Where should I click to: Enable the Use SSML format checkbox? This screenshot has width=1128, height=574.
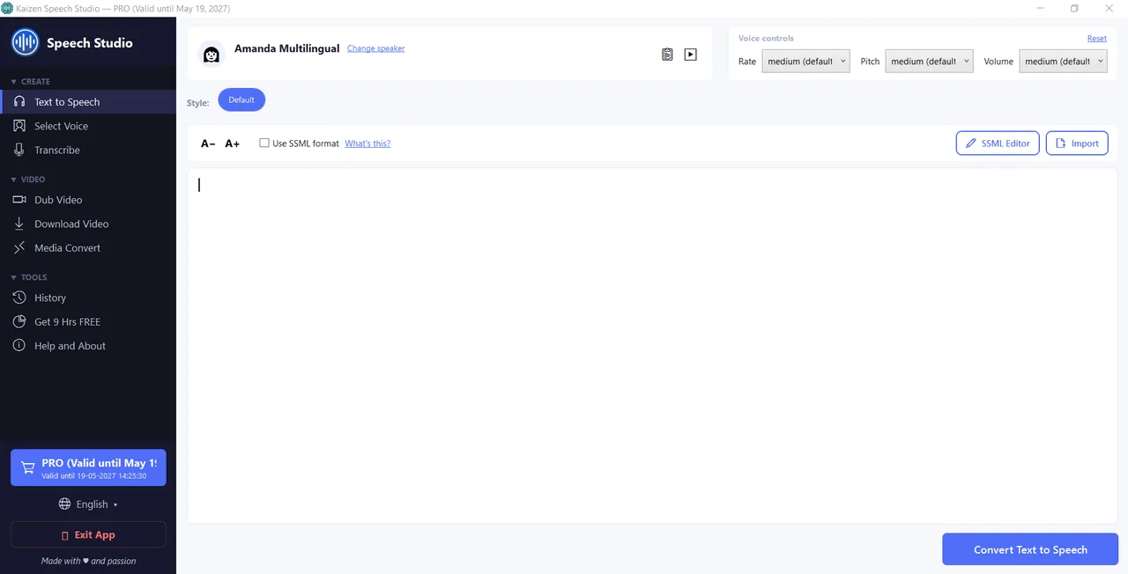(x=264, y=143)
